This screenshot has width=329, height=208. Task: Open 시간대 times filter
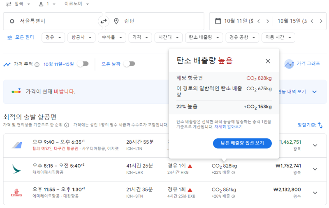[x=169, y=37]
